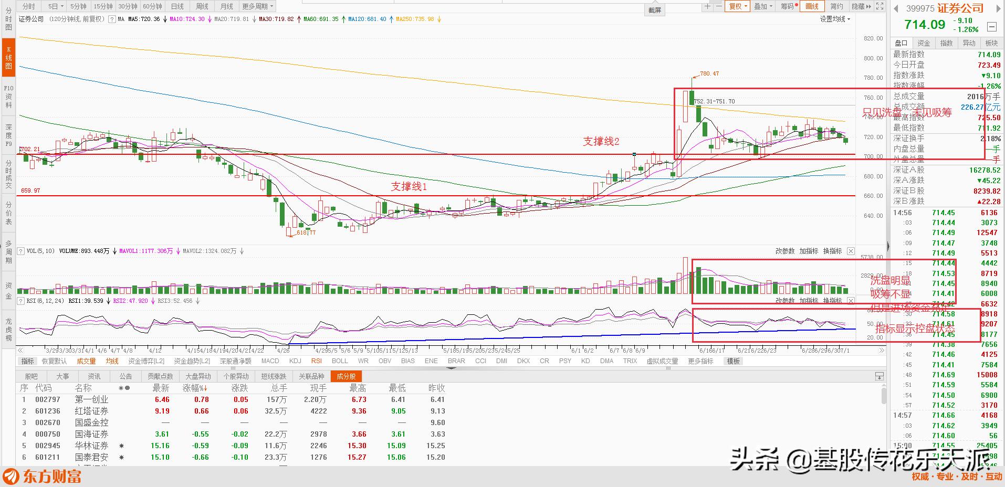Click the zoom out minus icon above chart
Viewport: 1005px width, 487px height.
click(718, 6)
